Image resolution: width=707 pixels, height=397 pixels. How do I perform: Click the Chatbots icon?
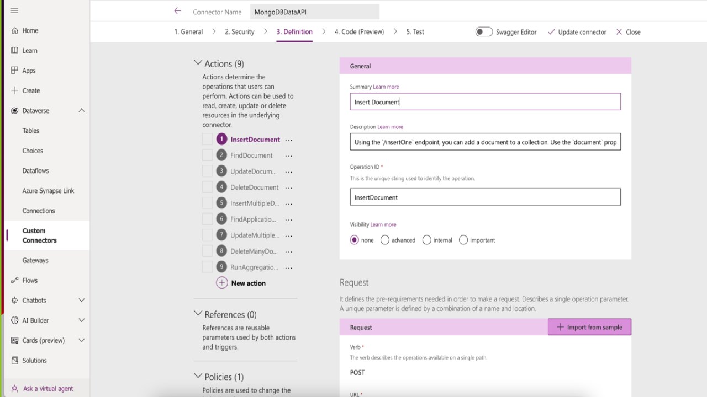coord(15,301)
